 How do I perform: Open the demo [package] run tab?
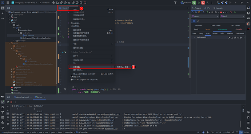[x=21, y=97]
